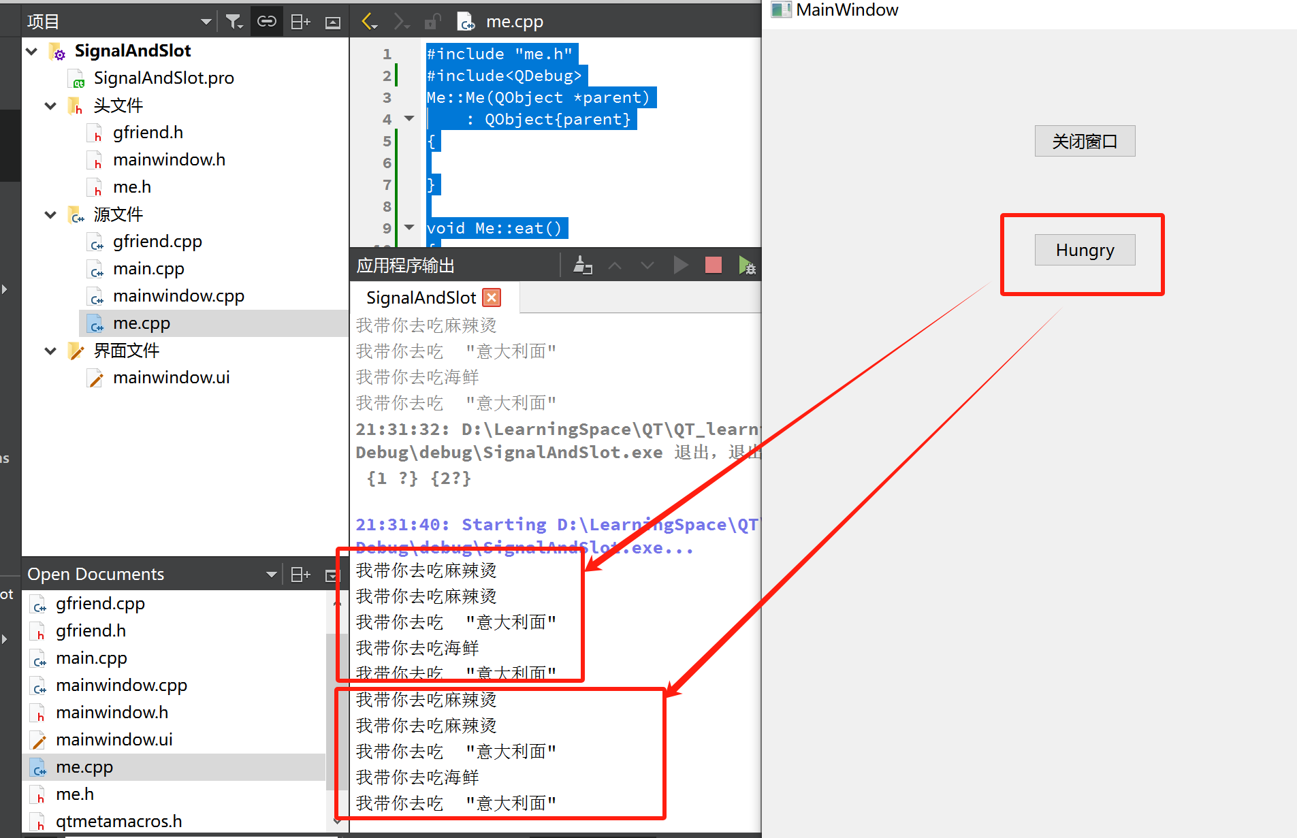Select mainwindow.ui in project tree
The height and width of the screenshot is (838, 1297).
(171, 378)
